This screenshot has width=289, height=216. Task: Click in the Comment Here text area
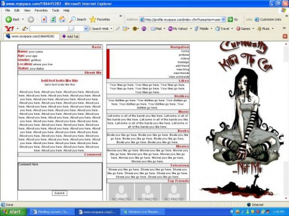pos(60,176)
